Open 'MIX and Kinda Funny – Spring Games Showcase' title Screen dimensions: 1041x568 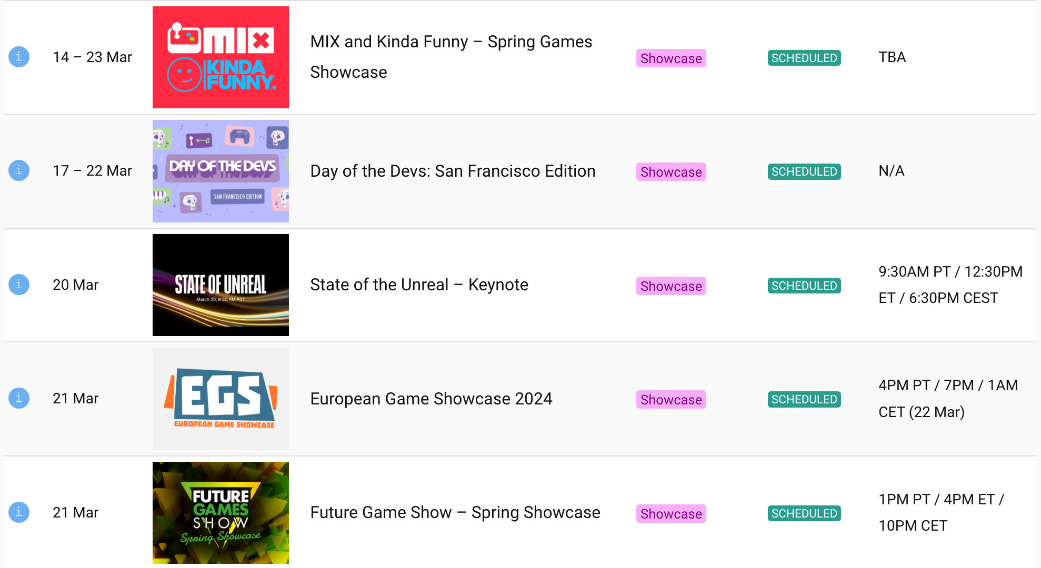[451, 57]
